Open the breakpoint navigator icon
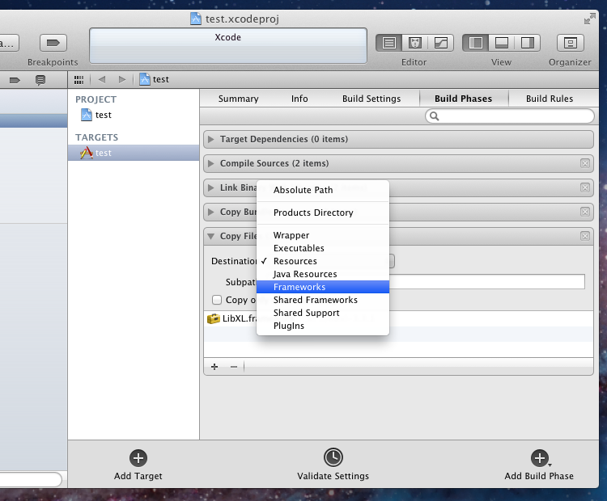Image resolution: width=607 pixels, height=501 pixels. 15,80
